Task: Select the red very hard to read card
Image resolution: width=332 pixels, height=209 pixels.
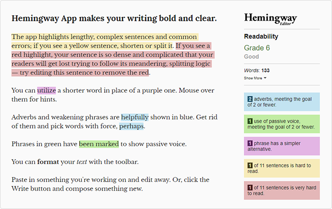Action: pyautogui.click(x=282, y=191)
